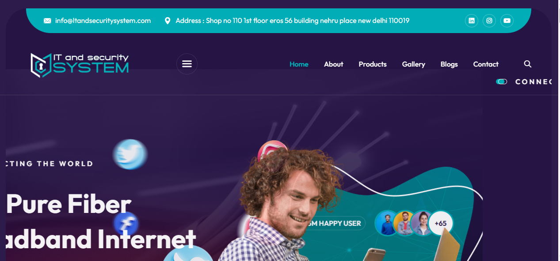This screenshot has height=261, width=560.
Task: Toggle the switch beside CONNECTING text
Action: point(502,82)
